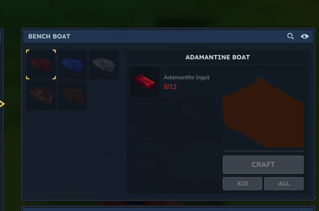
Task: Click the large boat preview image
Action: coord(263,113)
